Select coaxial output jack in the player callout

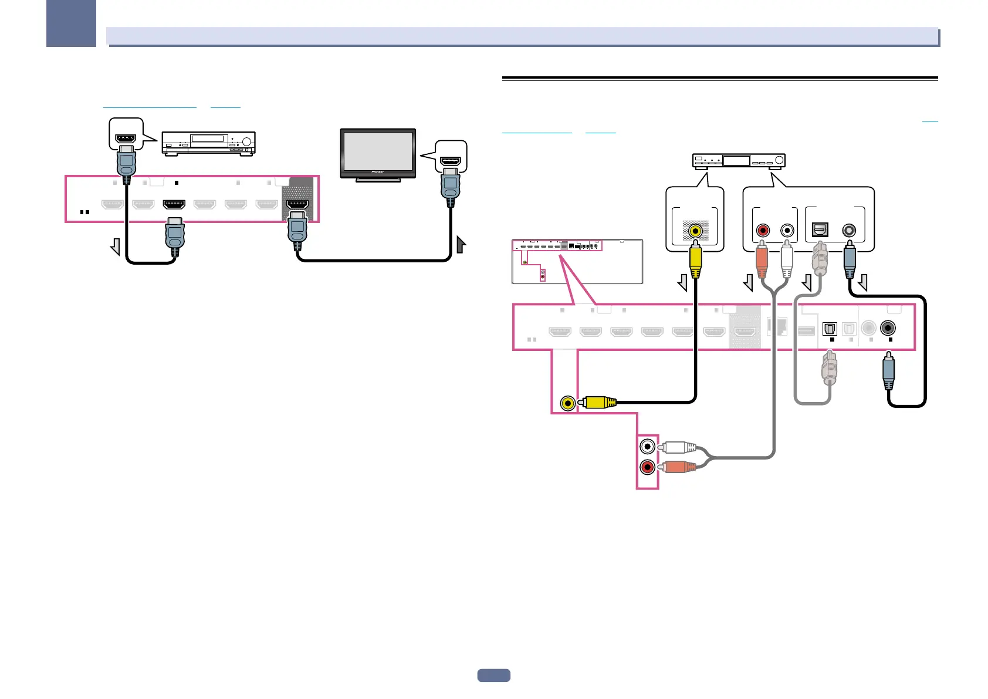click(849, 231)
